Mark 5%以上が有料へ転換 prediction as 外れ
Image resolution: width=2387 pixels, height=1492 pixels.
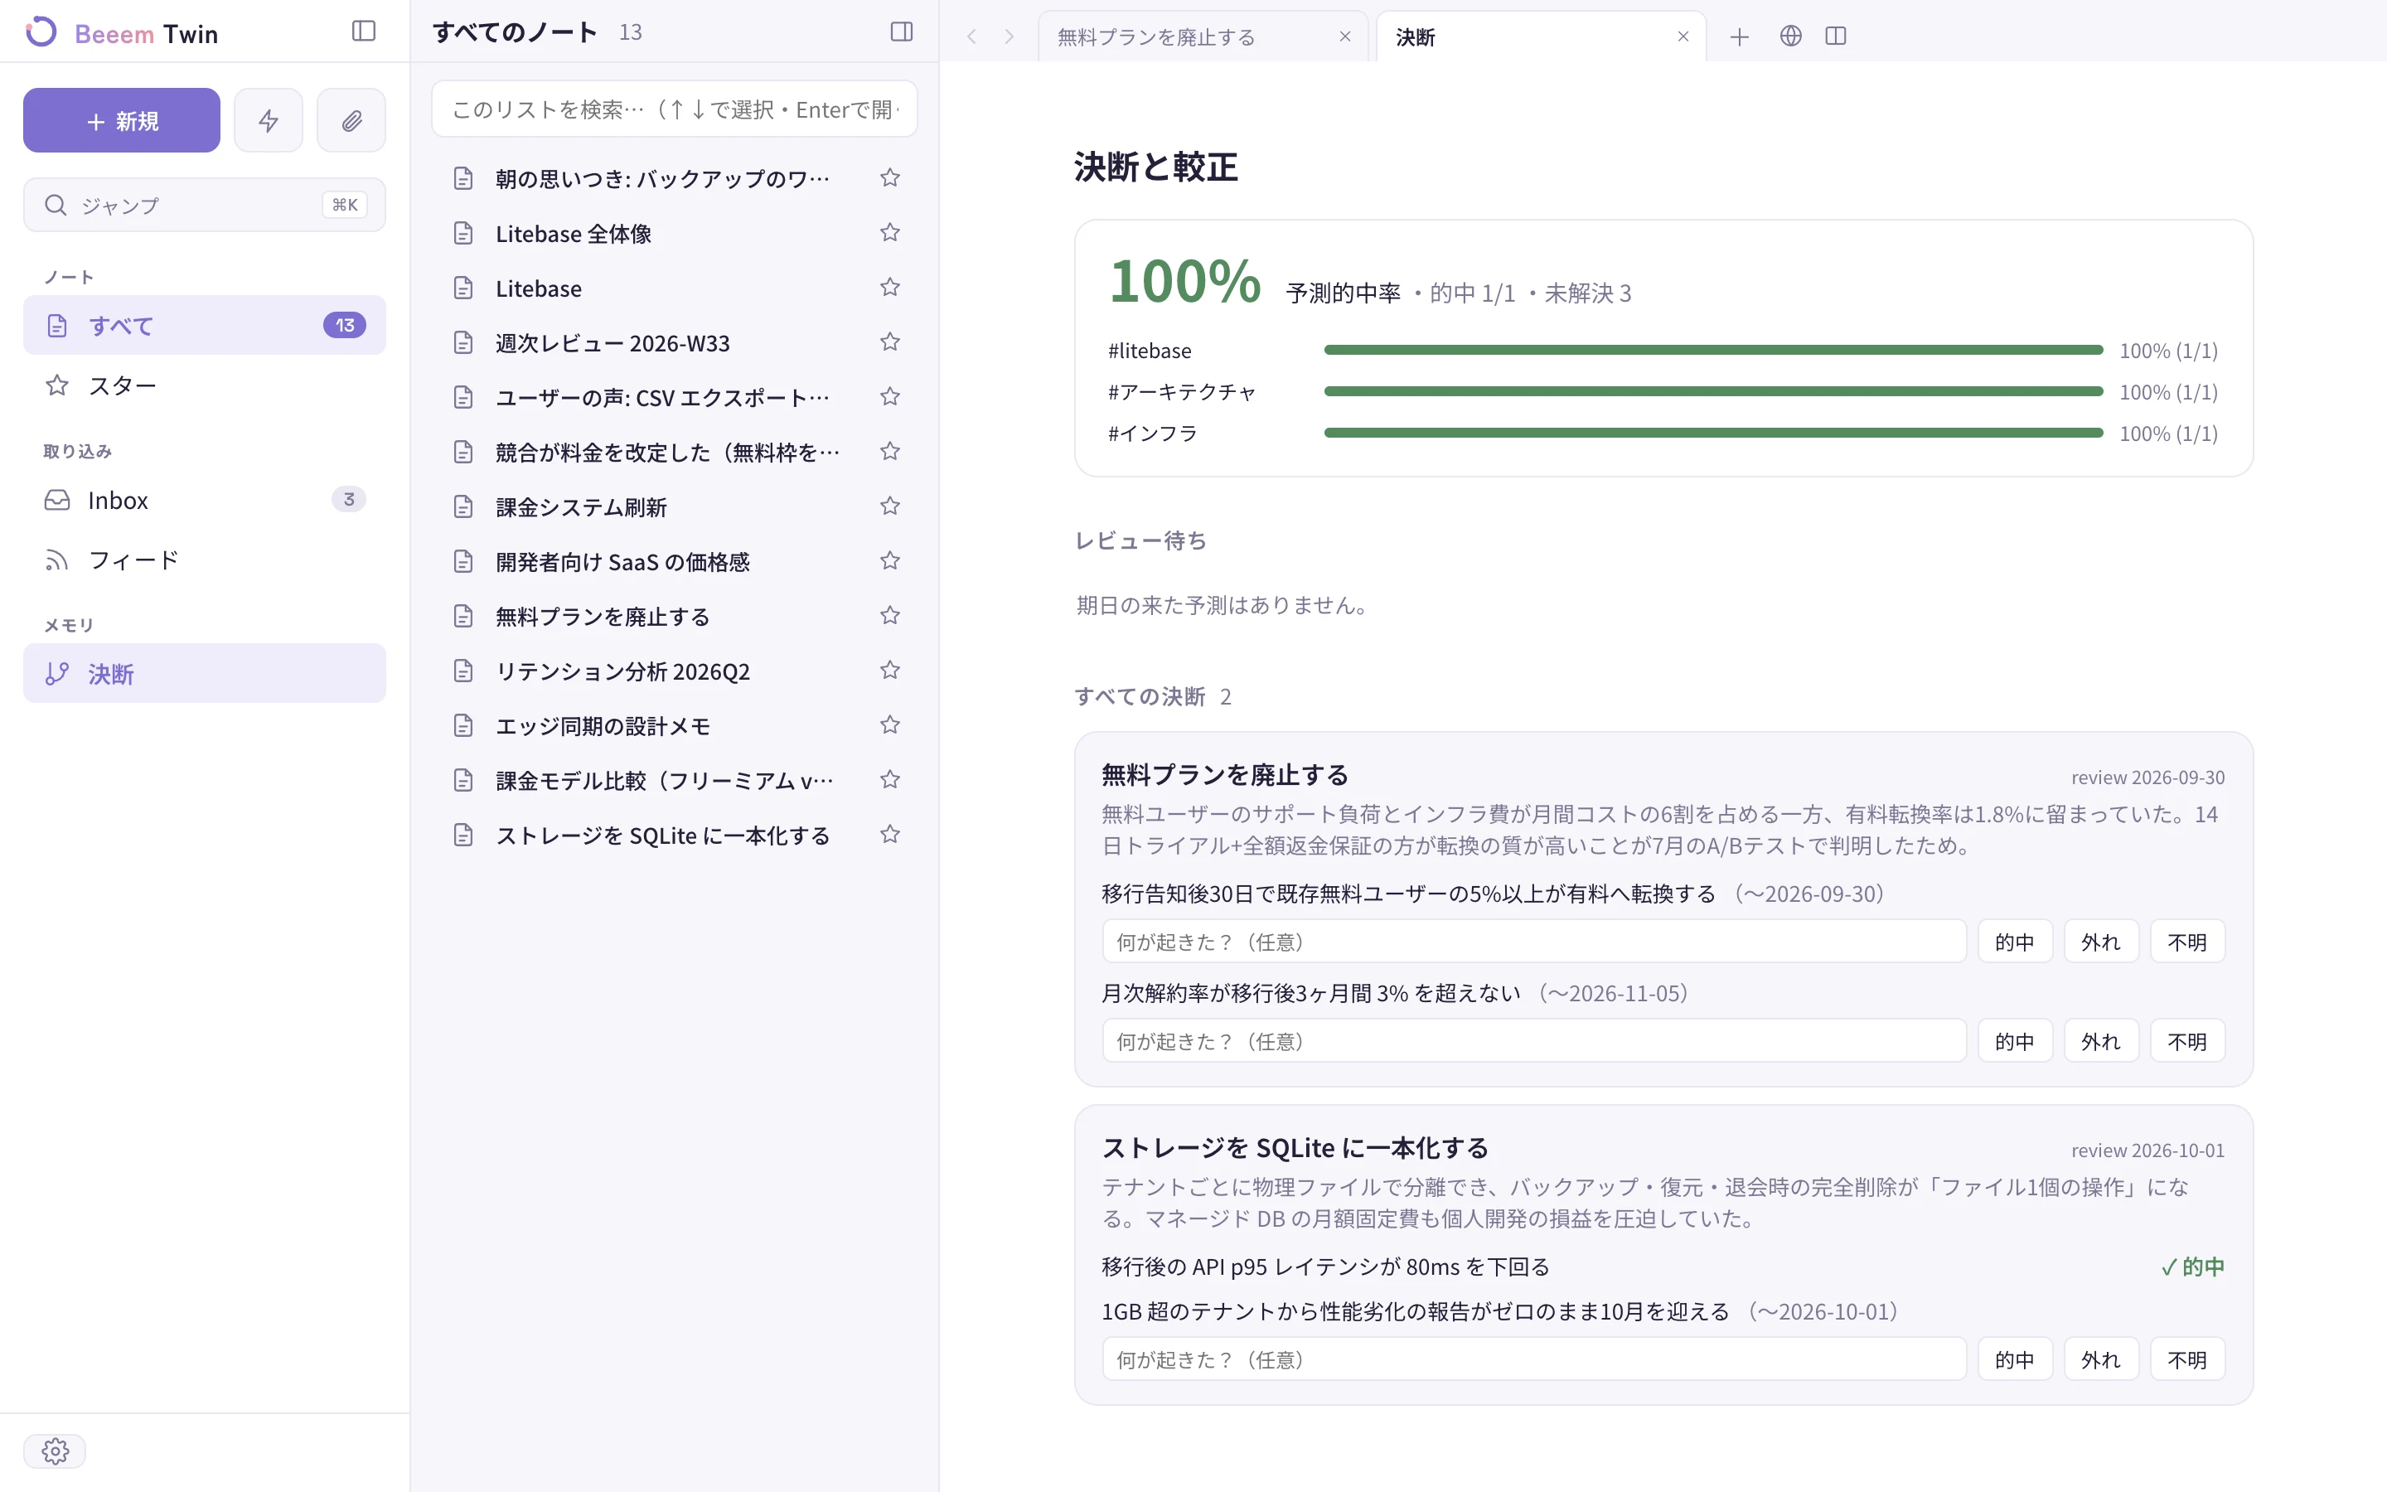click(x=2101, y=942)
